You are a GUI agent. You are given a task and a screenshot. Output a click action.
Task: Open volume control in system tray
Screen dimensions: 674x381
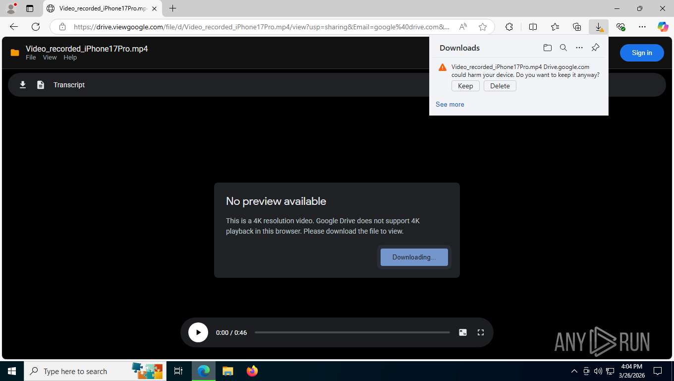(x=598, y=371)
